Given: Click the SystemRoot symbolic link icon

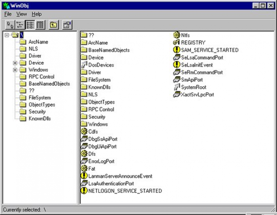Looking at the screenshot, I should tap(177, 87).
